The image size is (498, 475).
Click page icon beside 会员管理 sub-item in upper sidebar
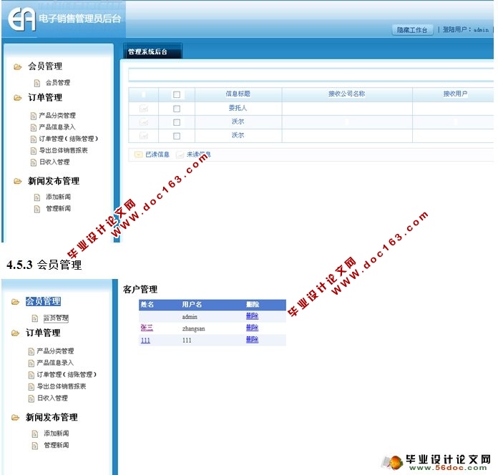[37, 83]
